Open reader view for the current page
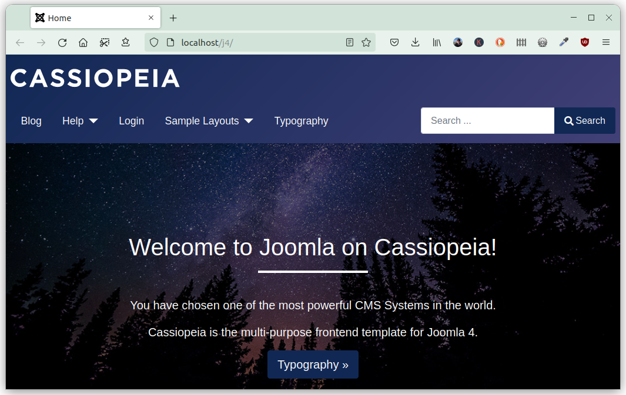Screen dimensions: 626x395 (349, 42)
